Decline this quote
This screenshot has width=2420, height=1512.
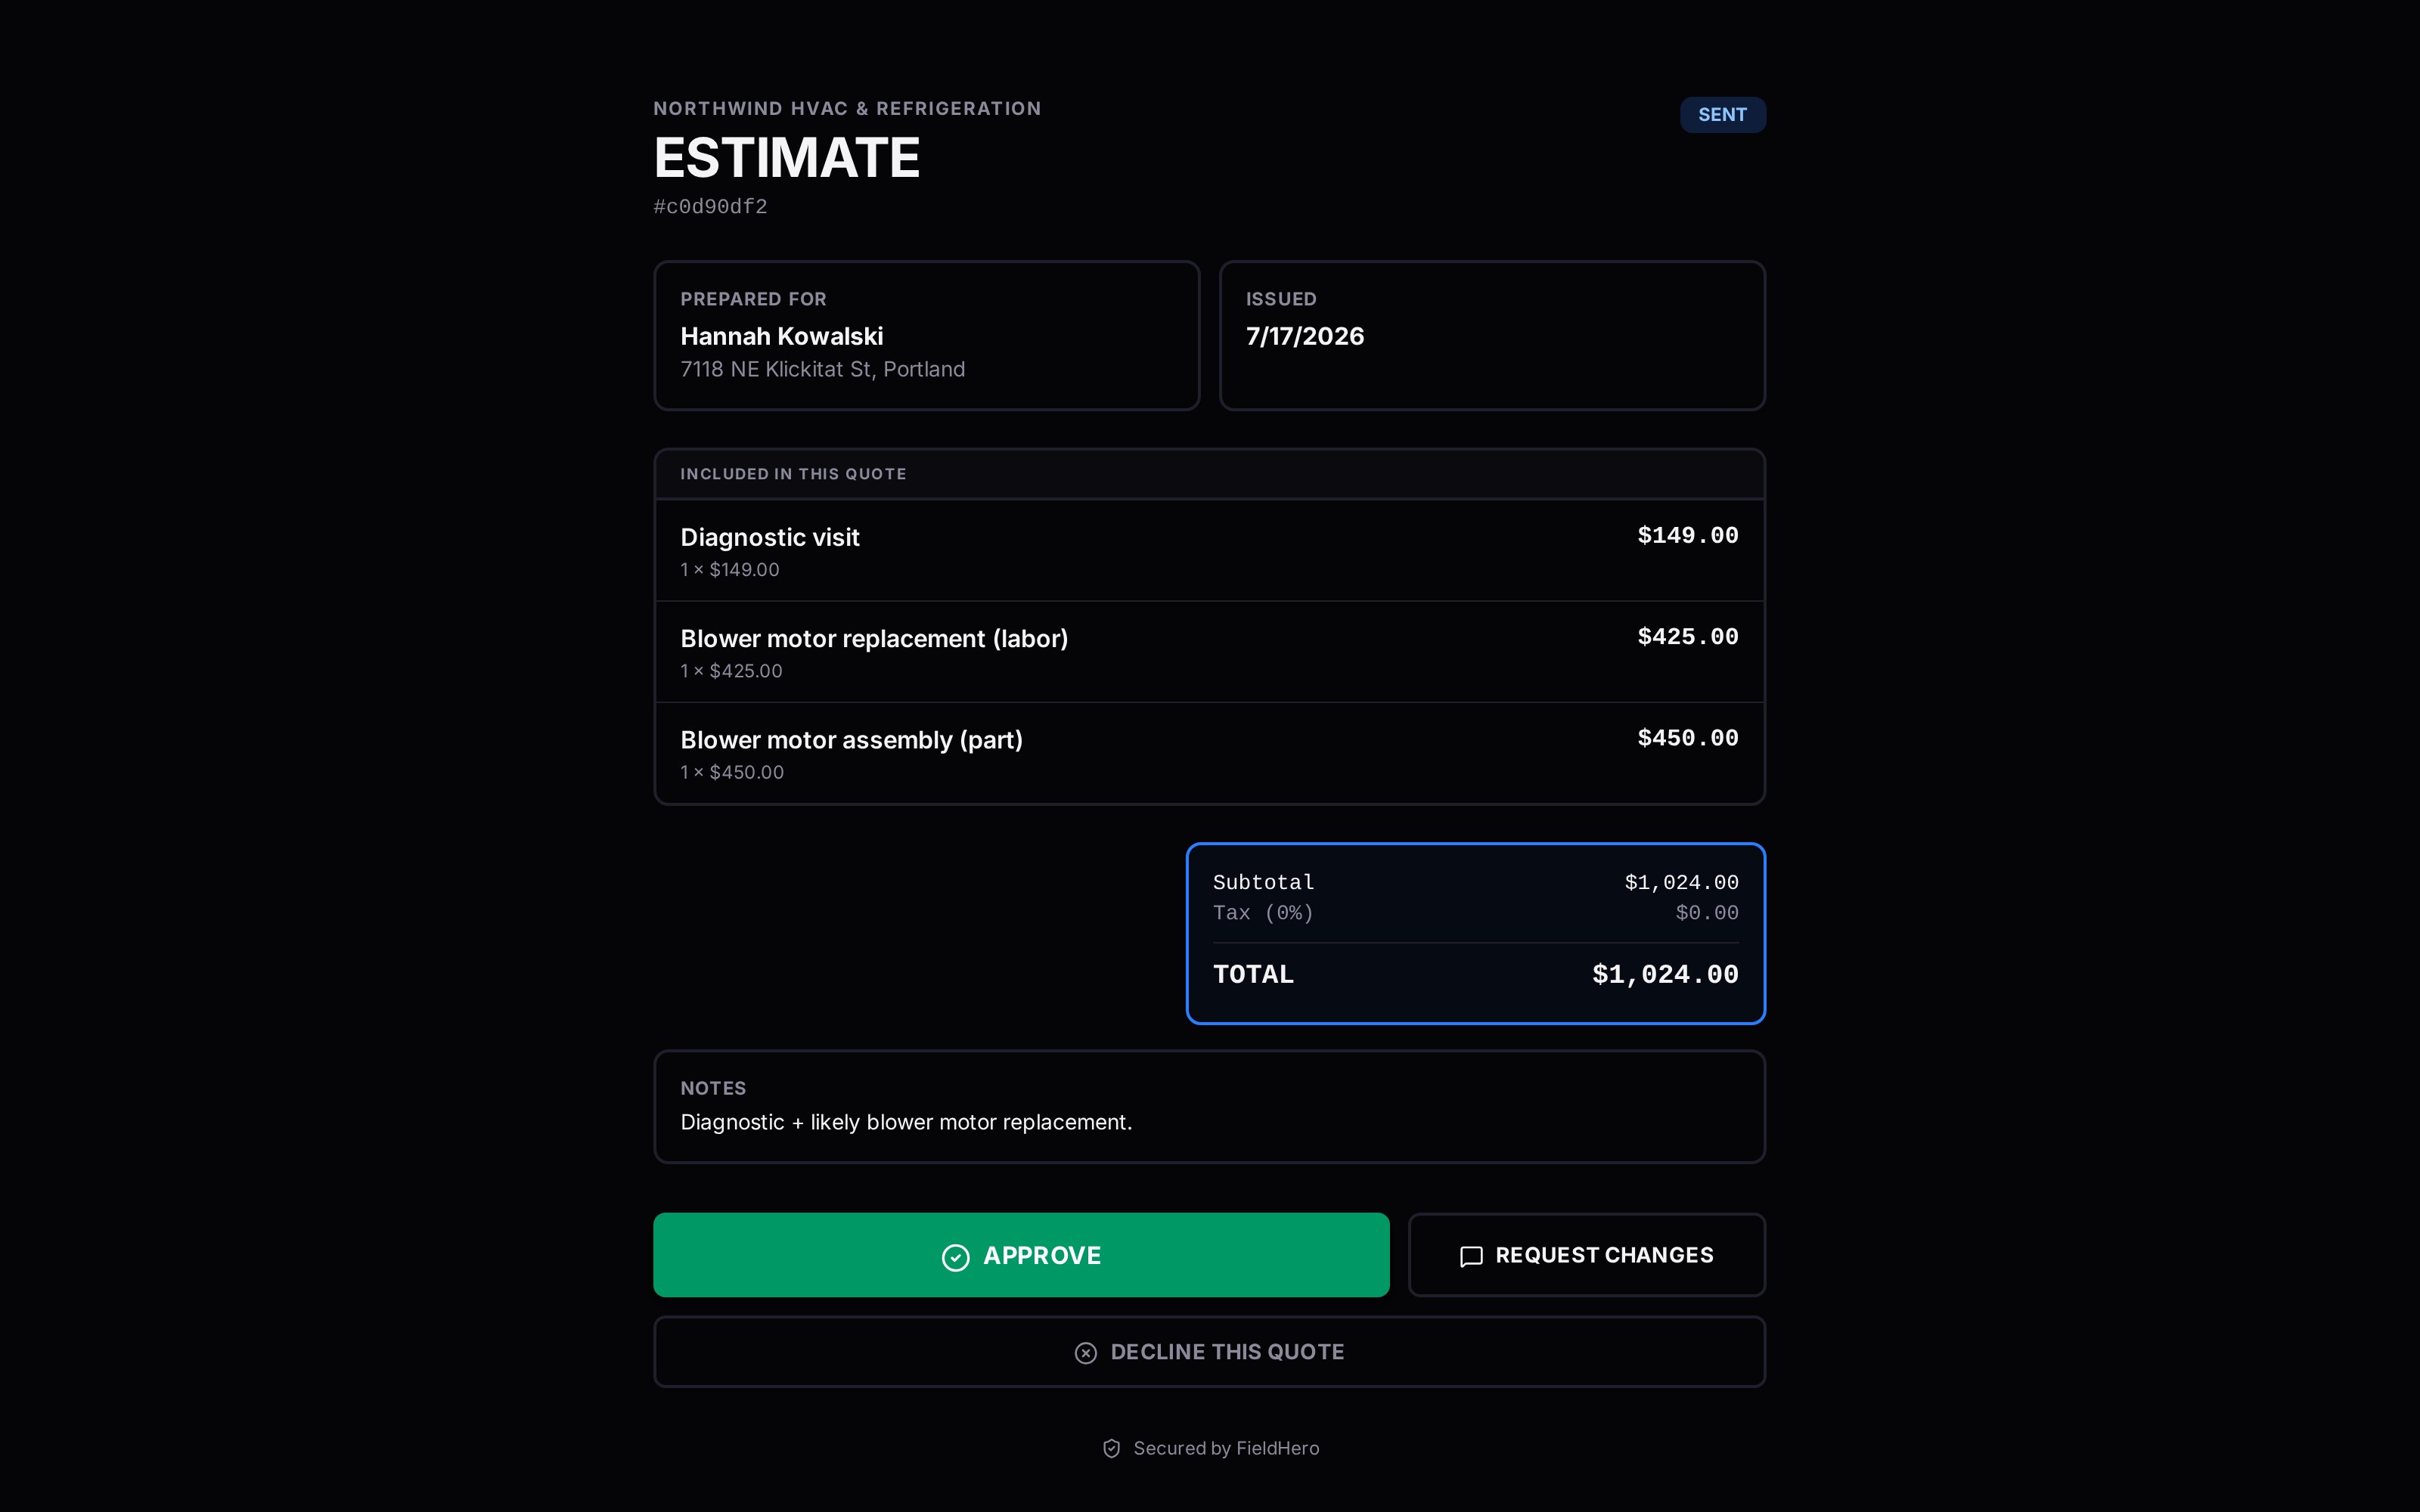1209,1352
